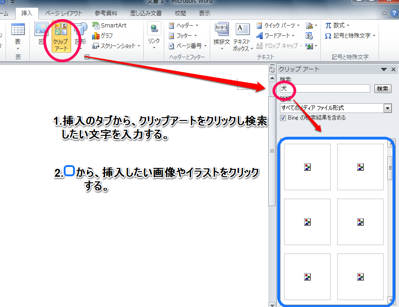Expand the 記号と特殊文字 dropdown arrow
The width and height of the screenshot is (399, 307).
(x=374, y=36)
